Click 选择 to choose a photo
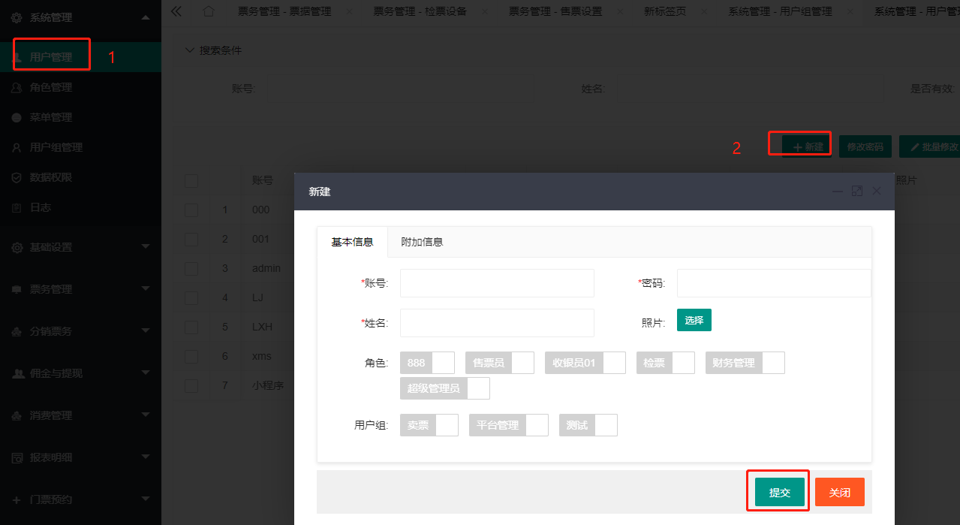This screenshot has height=525, width=960. point(694,320)
